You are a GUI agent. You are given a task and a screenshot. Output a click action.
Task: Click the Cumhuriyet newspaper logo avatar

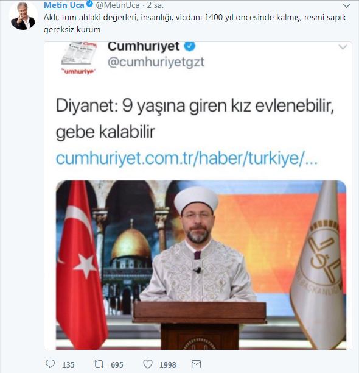pyautogui.click(x=78, y=58)
